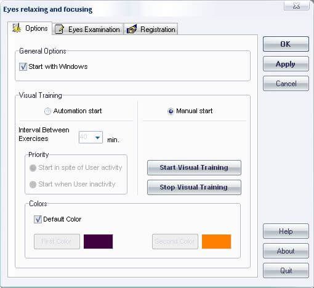The image size is (314, 288).
Task: Click the dark purple first color swatch
Action: 99,241
